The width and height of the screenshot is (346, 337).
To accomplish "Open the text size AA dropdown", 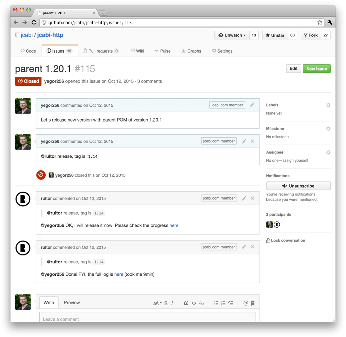I will click(157, 303).
